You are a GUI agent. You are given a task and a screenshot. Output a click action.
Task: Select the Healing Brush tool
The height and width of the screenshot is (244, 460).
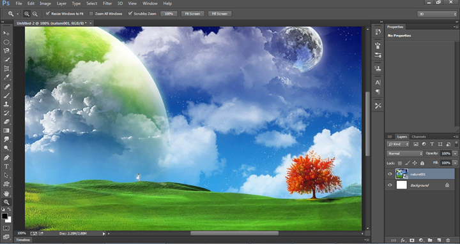click(6, 87)
